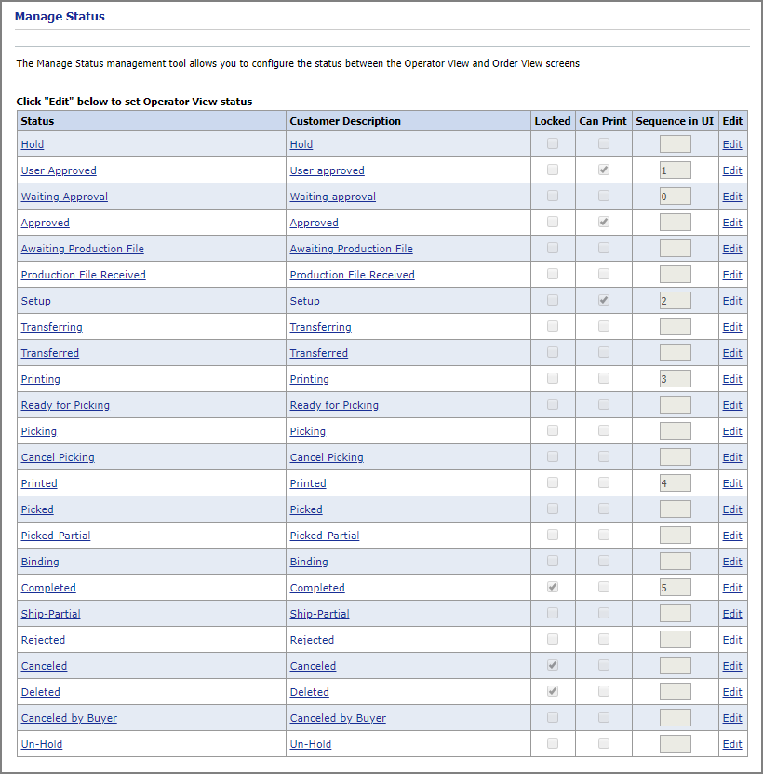Image resolution: width=763 pixels, height=774 pixels.
Task: Open the Rejected status link
Action: tap(43, 640)
